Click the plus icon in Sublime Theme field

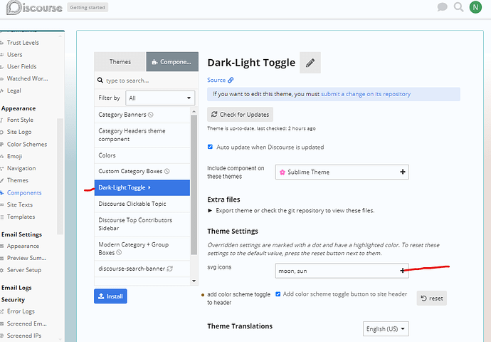point(403,172)
